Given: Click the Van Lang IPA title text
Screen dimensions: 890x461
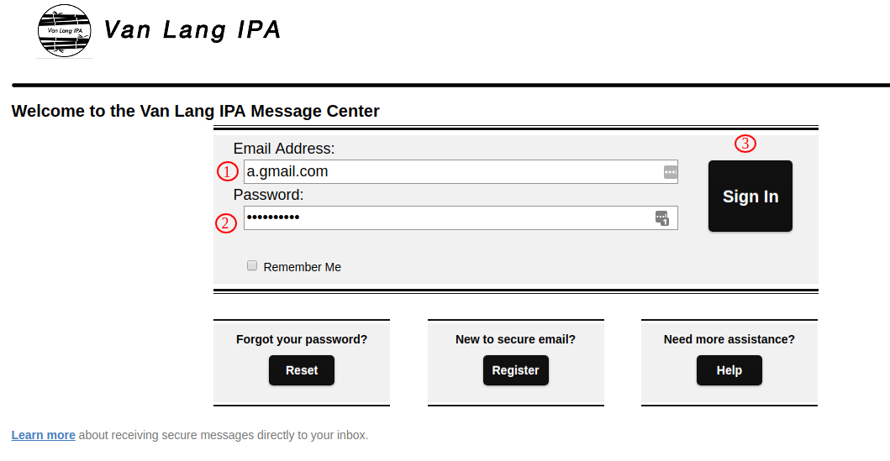Looking at the screenshot, I should pos(192,30).
